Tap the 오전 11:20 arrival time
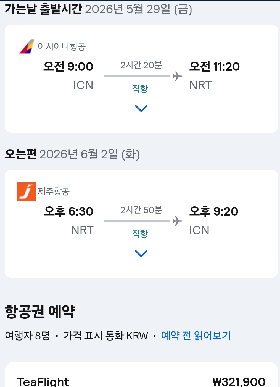 coord(215,67)
